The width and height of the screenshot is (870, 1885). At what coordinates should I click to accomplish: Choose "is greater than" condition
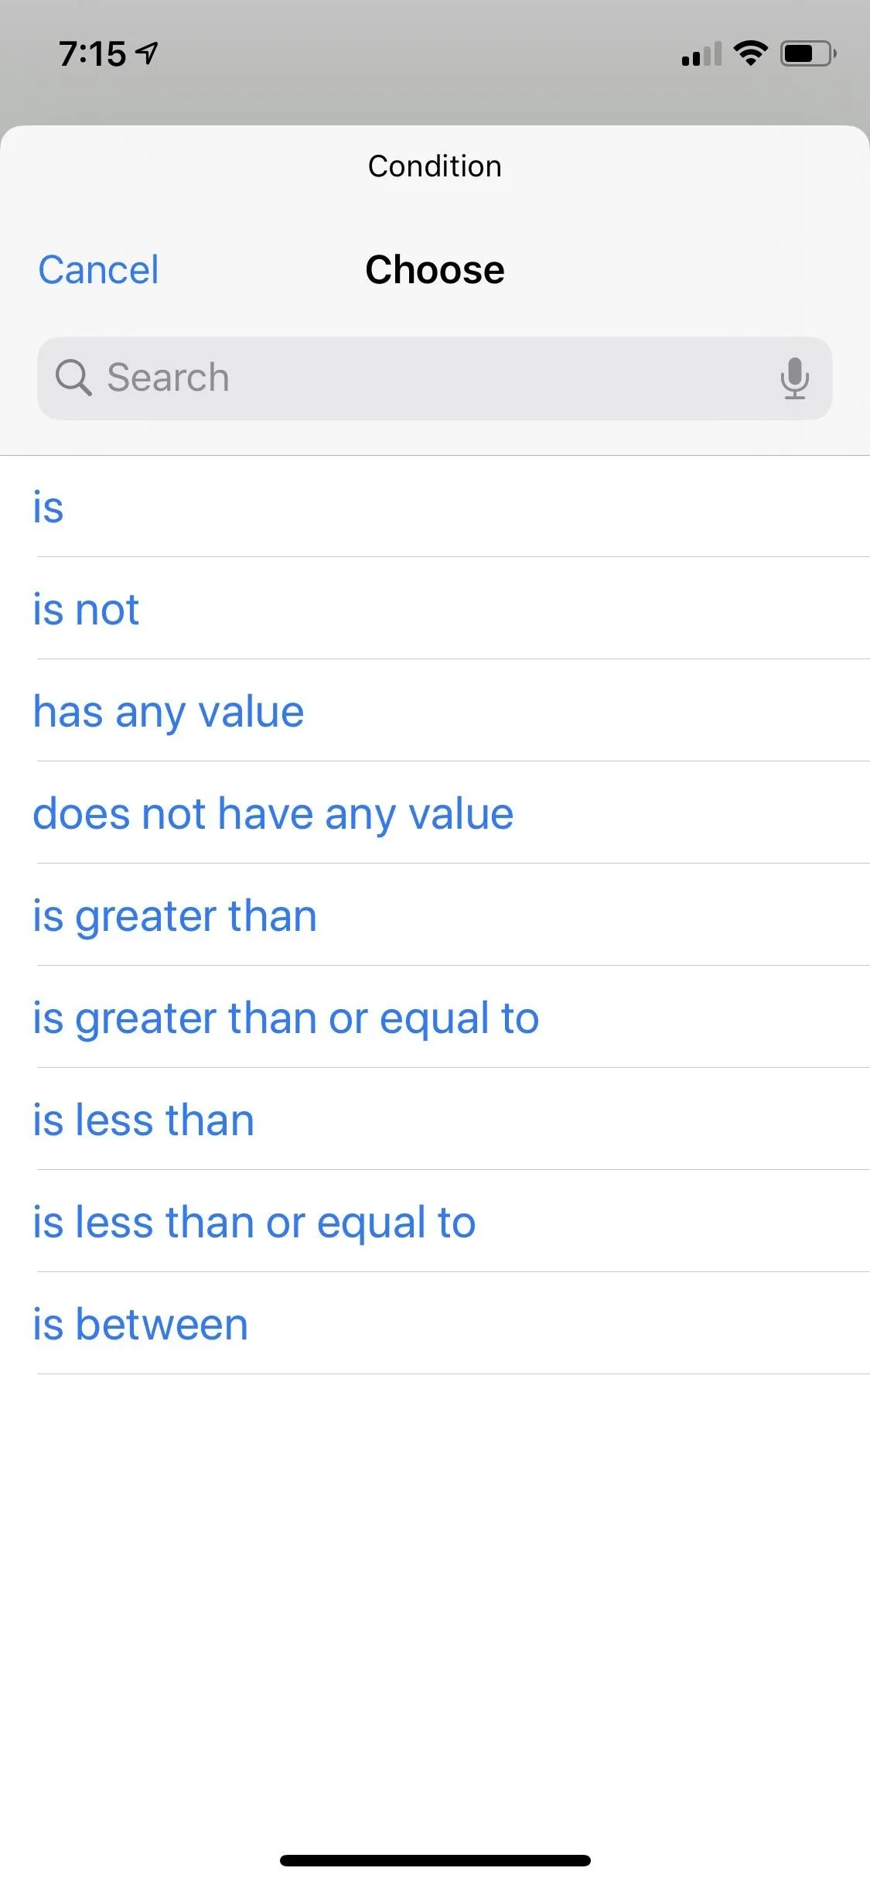pos(435,915)
